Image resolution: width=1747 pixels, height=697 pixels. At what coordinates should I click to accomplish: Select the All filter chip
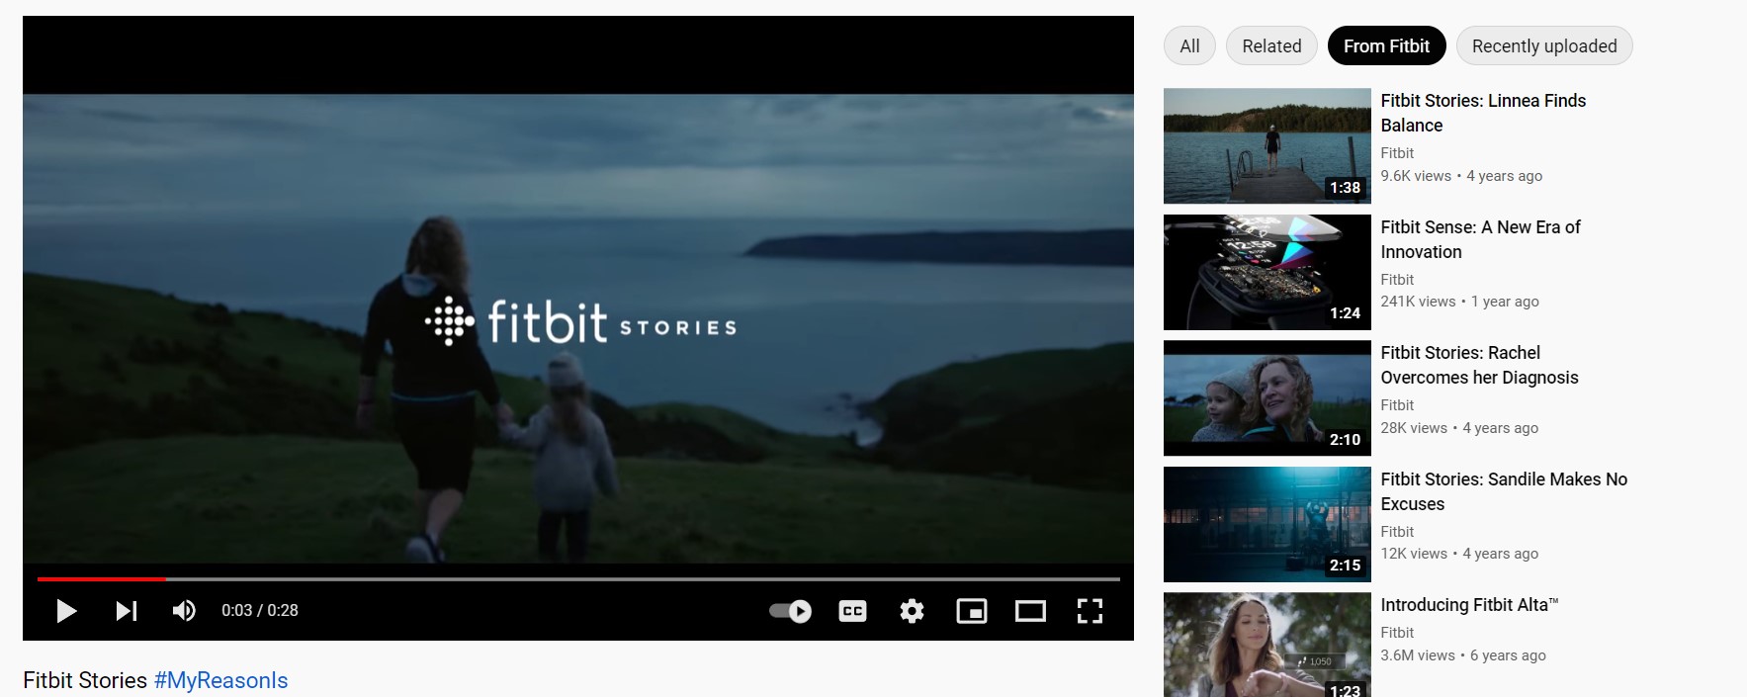1189,45
